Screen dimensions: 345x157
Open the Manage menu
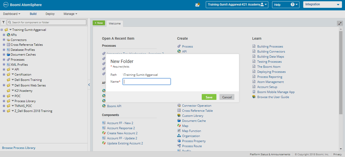click(x=69, y=14)
